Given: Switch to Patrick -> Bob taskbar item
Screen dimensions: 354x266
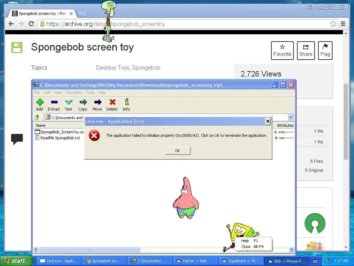Looking at the screenshot, I should (x=196, y=261).
